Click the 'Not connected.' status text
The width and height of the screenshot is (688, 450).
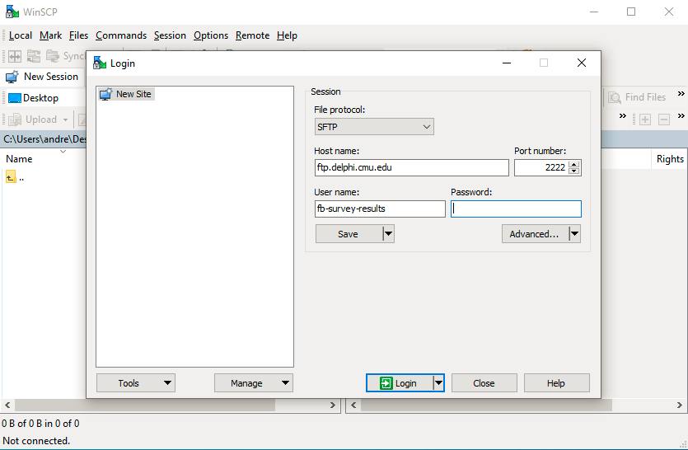36,440
